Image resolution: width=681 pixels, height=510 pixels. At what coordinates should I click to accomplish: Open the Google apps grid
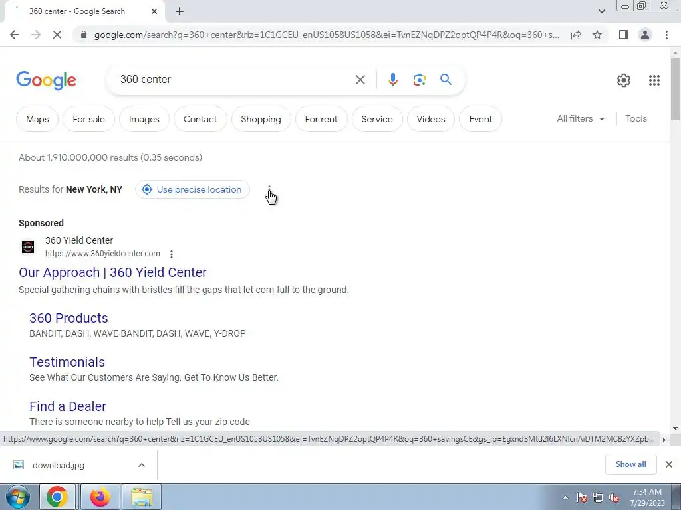[x=654, y=80]
